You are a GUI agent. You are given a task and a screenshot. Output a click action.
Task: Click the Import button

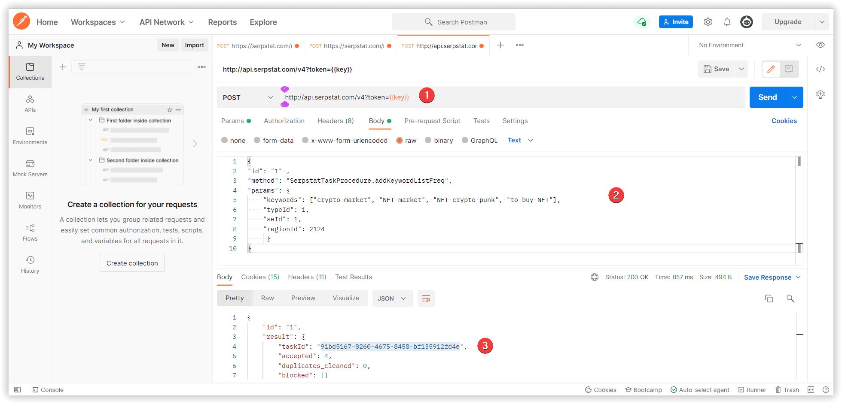(x=195, y=45)
